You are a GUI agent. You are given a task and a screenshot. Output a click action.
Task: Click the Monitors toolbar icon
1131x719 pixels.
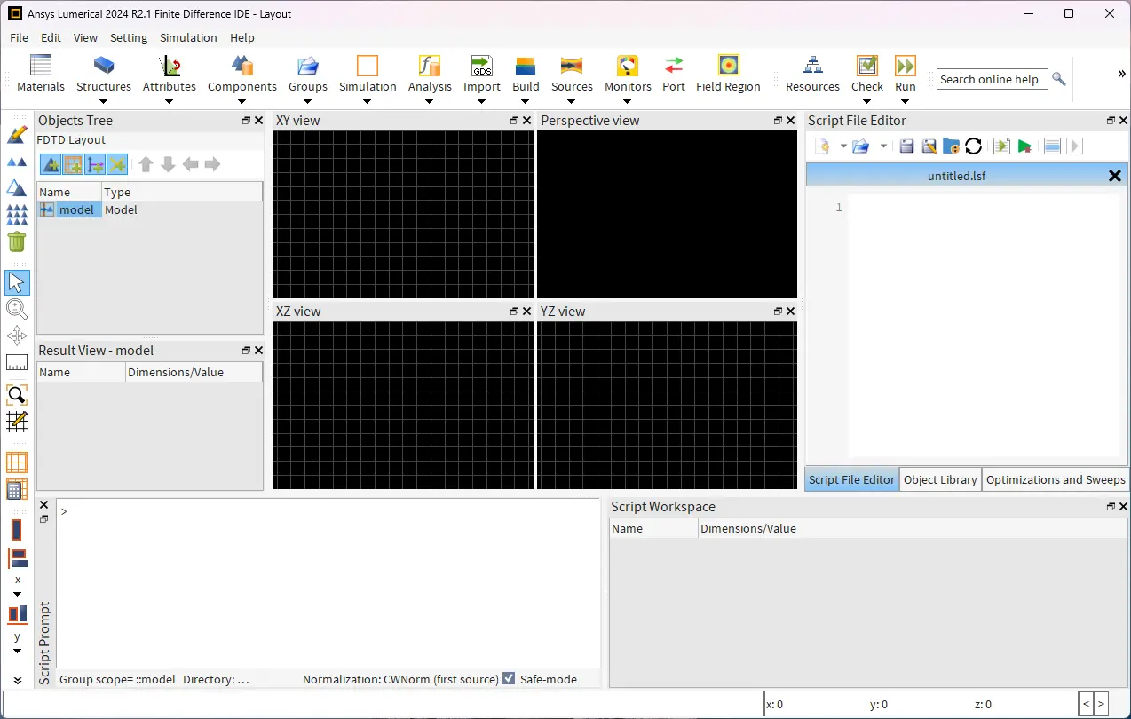628,67
